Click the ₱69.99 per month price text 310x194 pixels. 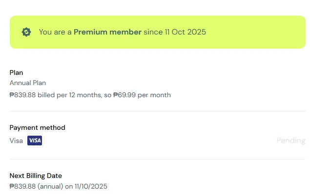pos(142,95)
